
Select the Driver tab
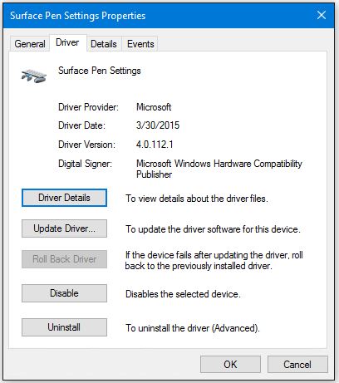[x=67, y=42]
